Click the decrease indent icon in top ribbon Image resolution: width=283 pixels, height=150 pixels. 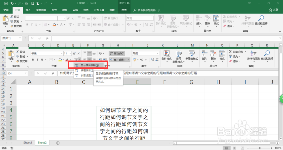95,25
